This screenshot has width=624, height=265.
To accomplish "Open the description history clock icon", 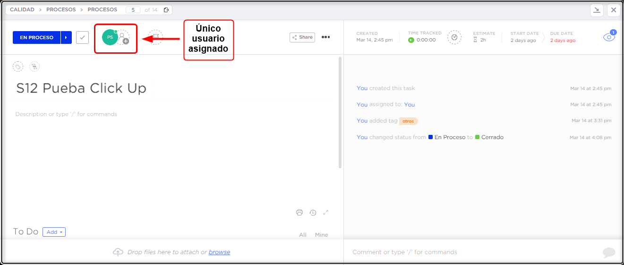I will pos(313,213).
